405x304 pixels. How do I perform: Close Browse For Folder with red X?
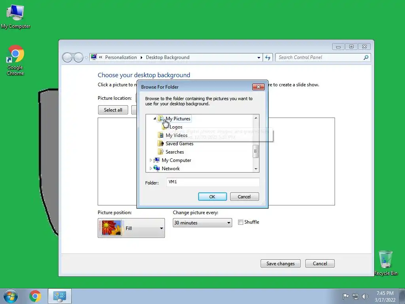(258, 87)
